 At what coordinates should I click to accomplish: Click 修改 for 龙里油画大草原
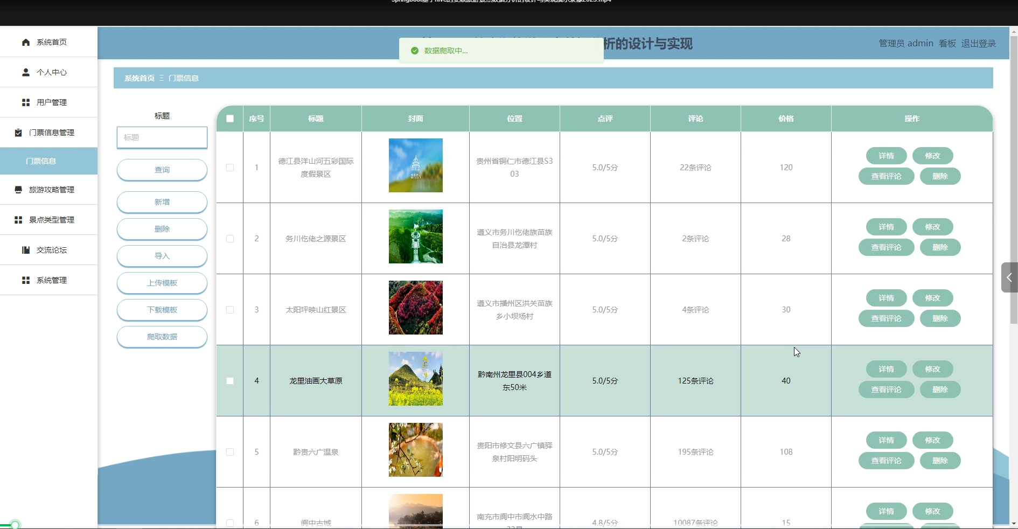[x=933, y=369]
